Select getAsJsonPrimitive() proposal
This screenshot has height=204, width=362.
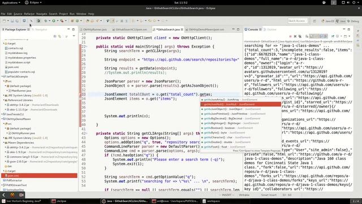tap(240, 114)
